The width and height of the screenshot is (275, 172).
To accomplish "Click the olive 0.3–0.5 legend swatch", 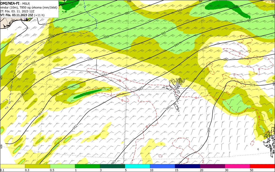I will 37,166.
